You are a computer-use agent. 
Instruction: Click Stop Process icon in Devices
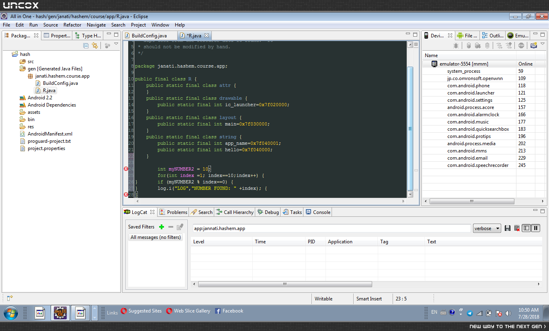pos(521,45)
